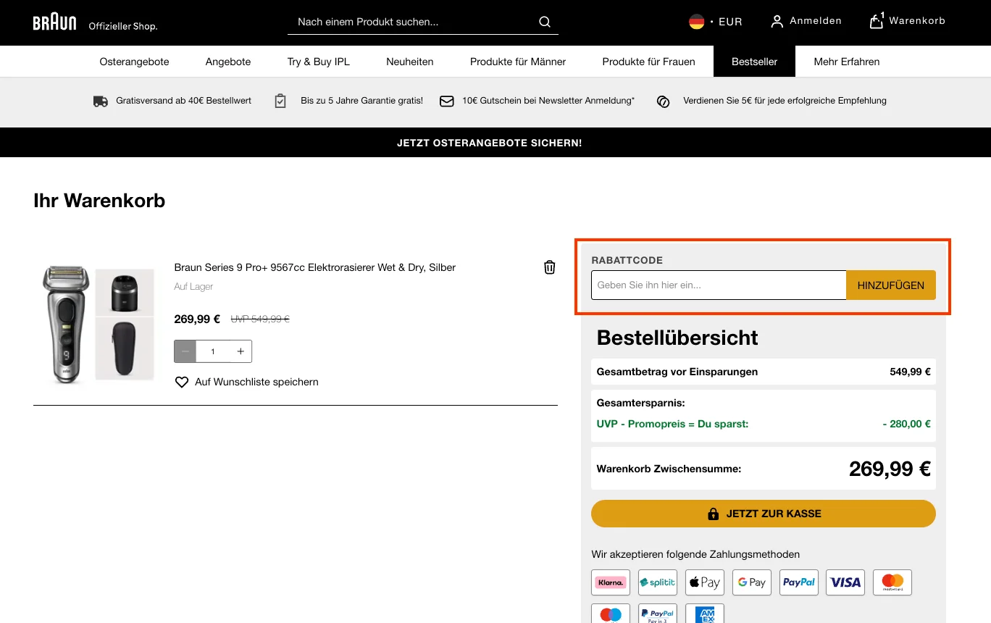Click the travel case thumbnail

(x=125, y=348)
